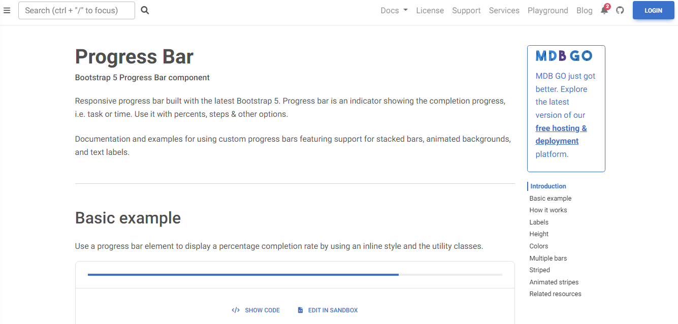Click the Edit in Sandbox file icon
678x324 pixels.
coord(300,310)
